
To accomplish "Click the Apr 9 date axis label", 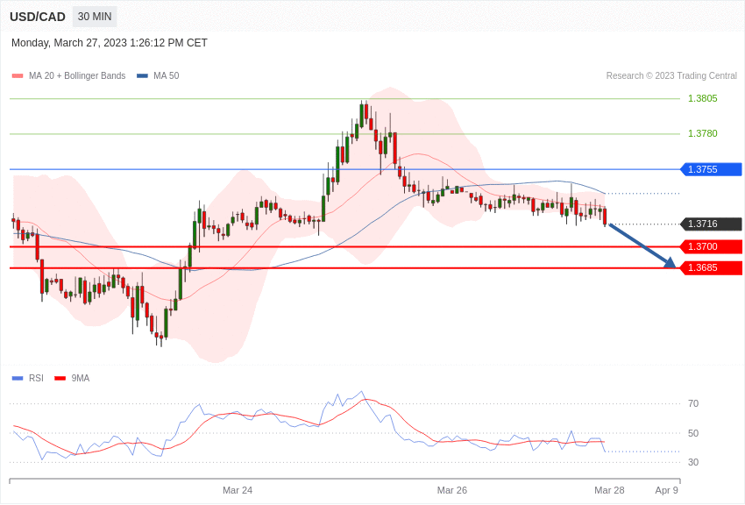I will 667,490.
